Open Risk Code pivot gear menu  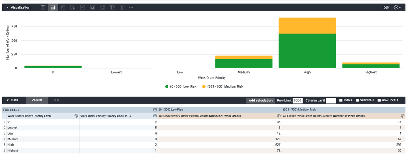point(155,110)
